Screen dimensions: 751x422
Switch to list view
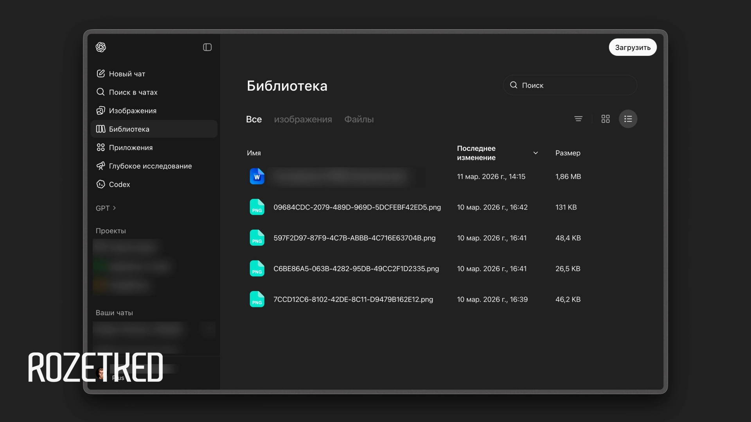point(628,119)
